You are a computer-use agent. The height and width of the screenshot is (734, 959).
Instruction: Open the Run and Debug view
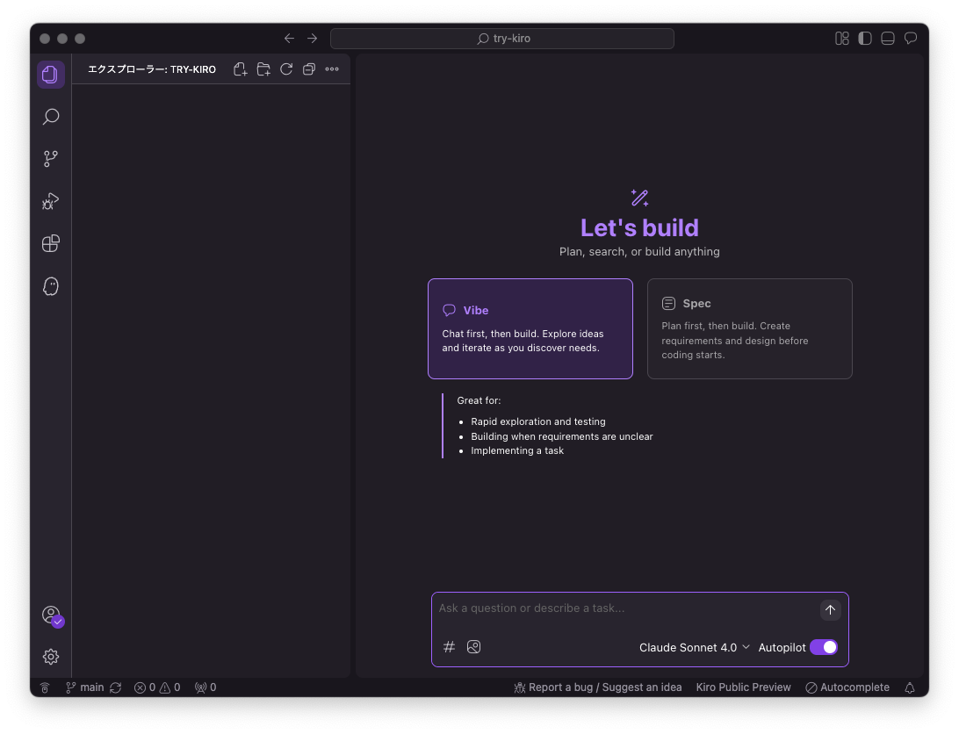[51, 201]
